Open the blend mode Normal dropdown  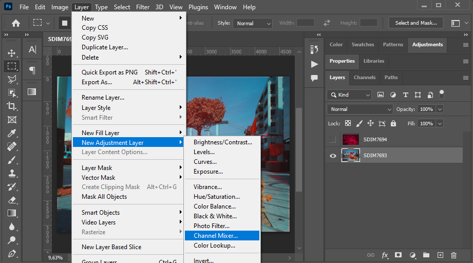point(360,109)
